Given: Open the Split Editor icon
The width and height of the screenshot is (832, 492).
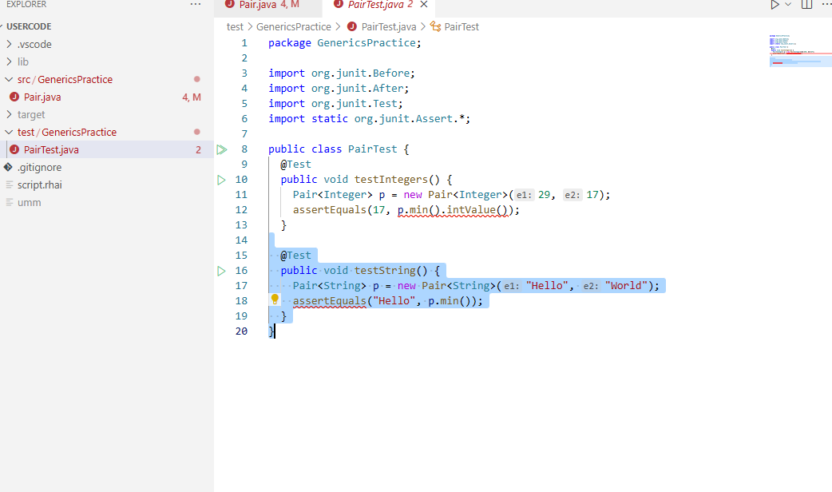Looking at the screenshot, I should pos(806,5).
